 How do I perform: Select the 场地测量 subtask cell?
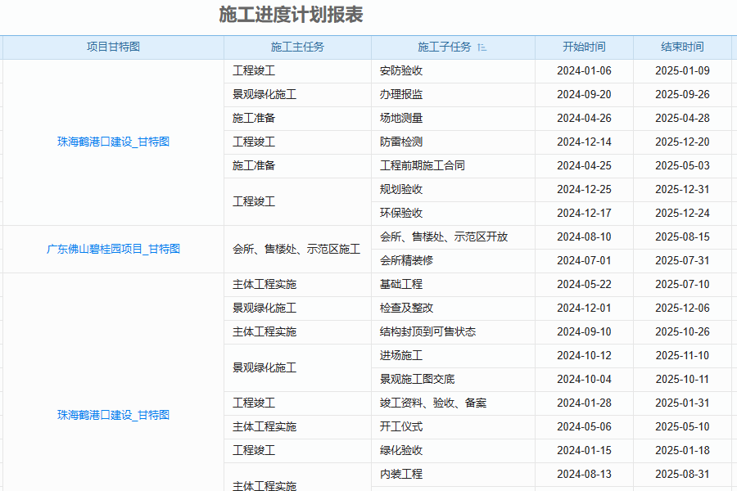point(453,119)
